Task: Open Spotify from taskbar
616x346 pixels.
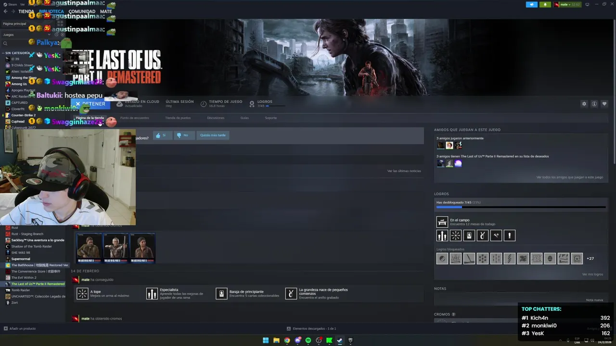Action: [308, 340]
